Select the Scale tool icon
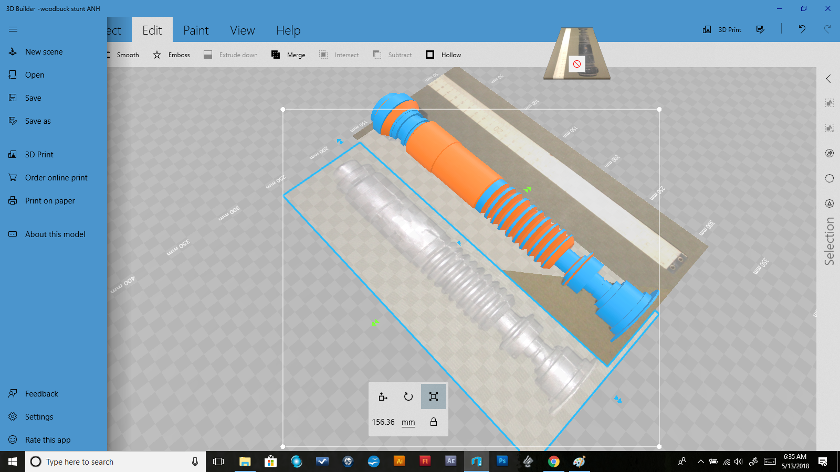The width and height of the screenshot is (840, 472). (x=434, y=396)
